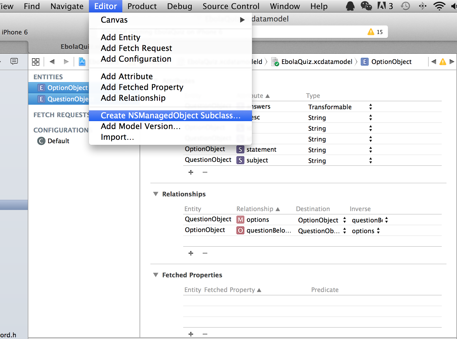Jump to next issue arrow
The image size is (457, 339).
pyautogui.click(x=452, y=61)
